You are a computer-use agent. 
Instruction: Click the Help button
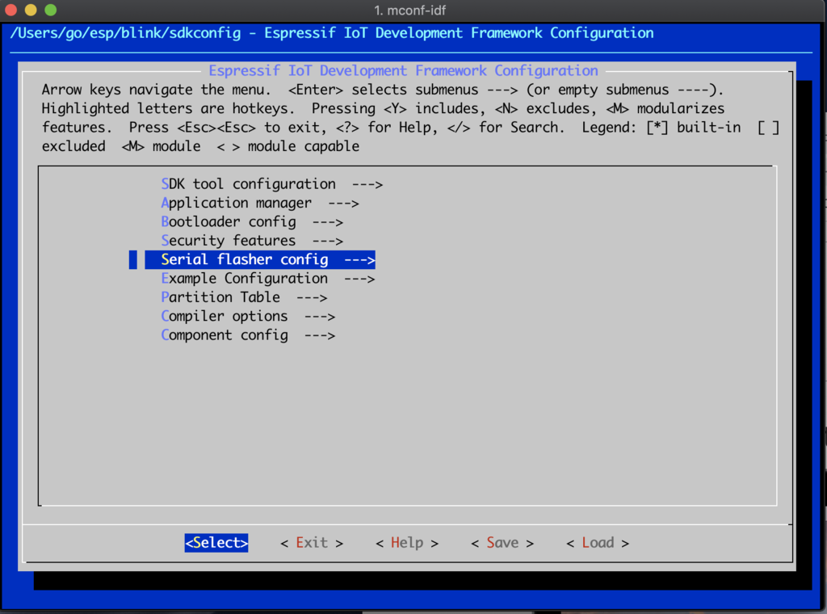pyautogui.click(x=407, y=543)
